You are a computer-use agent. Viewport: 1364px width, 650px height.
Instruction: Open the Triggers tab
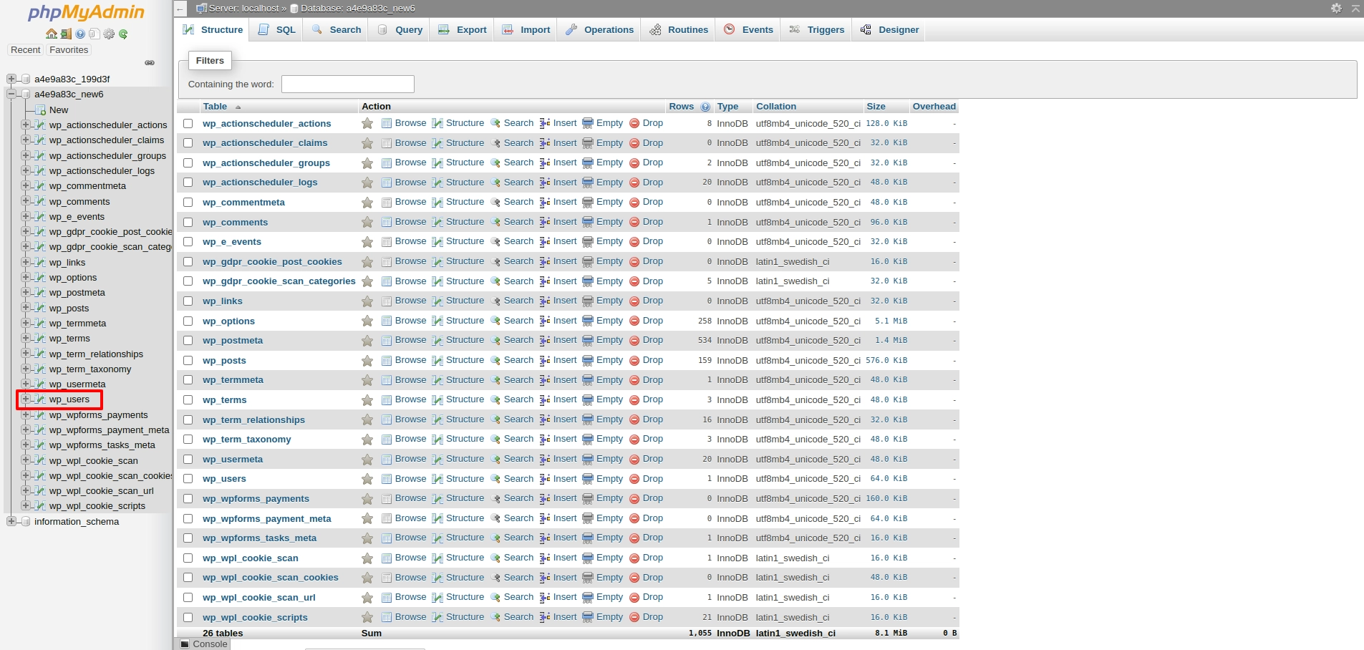[x=817, y=30]
